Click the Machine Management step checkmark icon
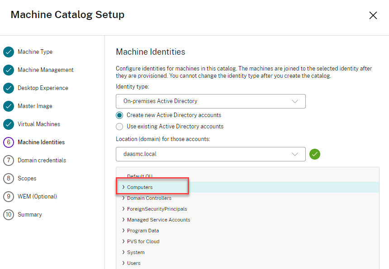The width and height of the screenshot is (389, 269). (9, 70)
